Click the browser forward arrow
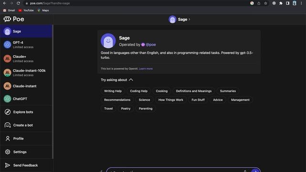Screen dimensions: 306x172 pos(11,3)
